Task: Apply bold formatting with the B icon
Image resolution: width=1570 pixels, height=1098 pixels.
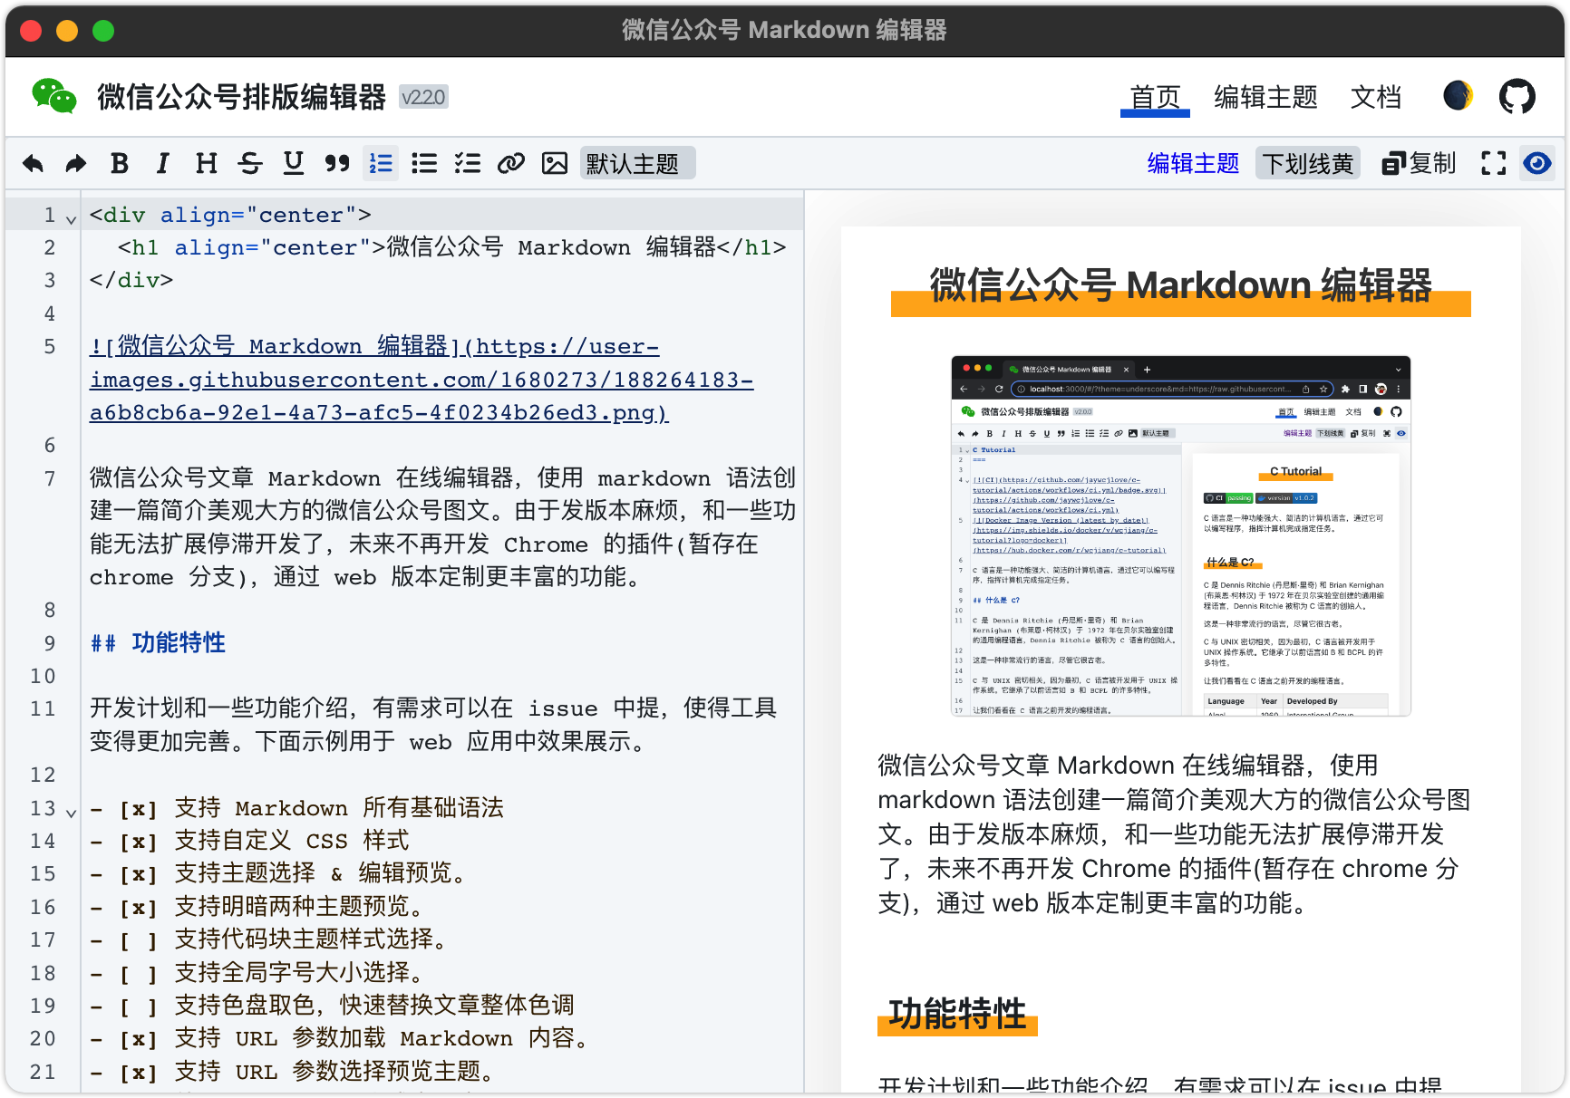Action: [119, 163]
